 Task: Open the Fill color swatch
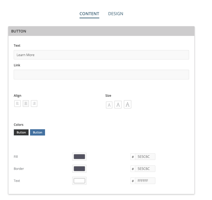tap(79, 157)
